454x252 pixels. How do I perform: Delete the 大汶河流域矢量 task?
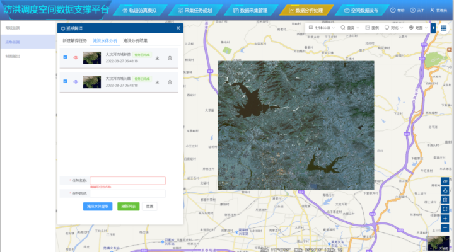tap(170, 58)
